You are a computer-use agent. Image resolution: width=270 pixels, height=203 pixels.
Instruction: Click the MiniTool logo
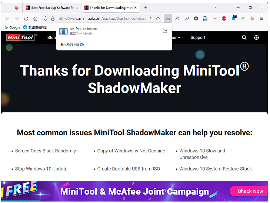(21, 37)
